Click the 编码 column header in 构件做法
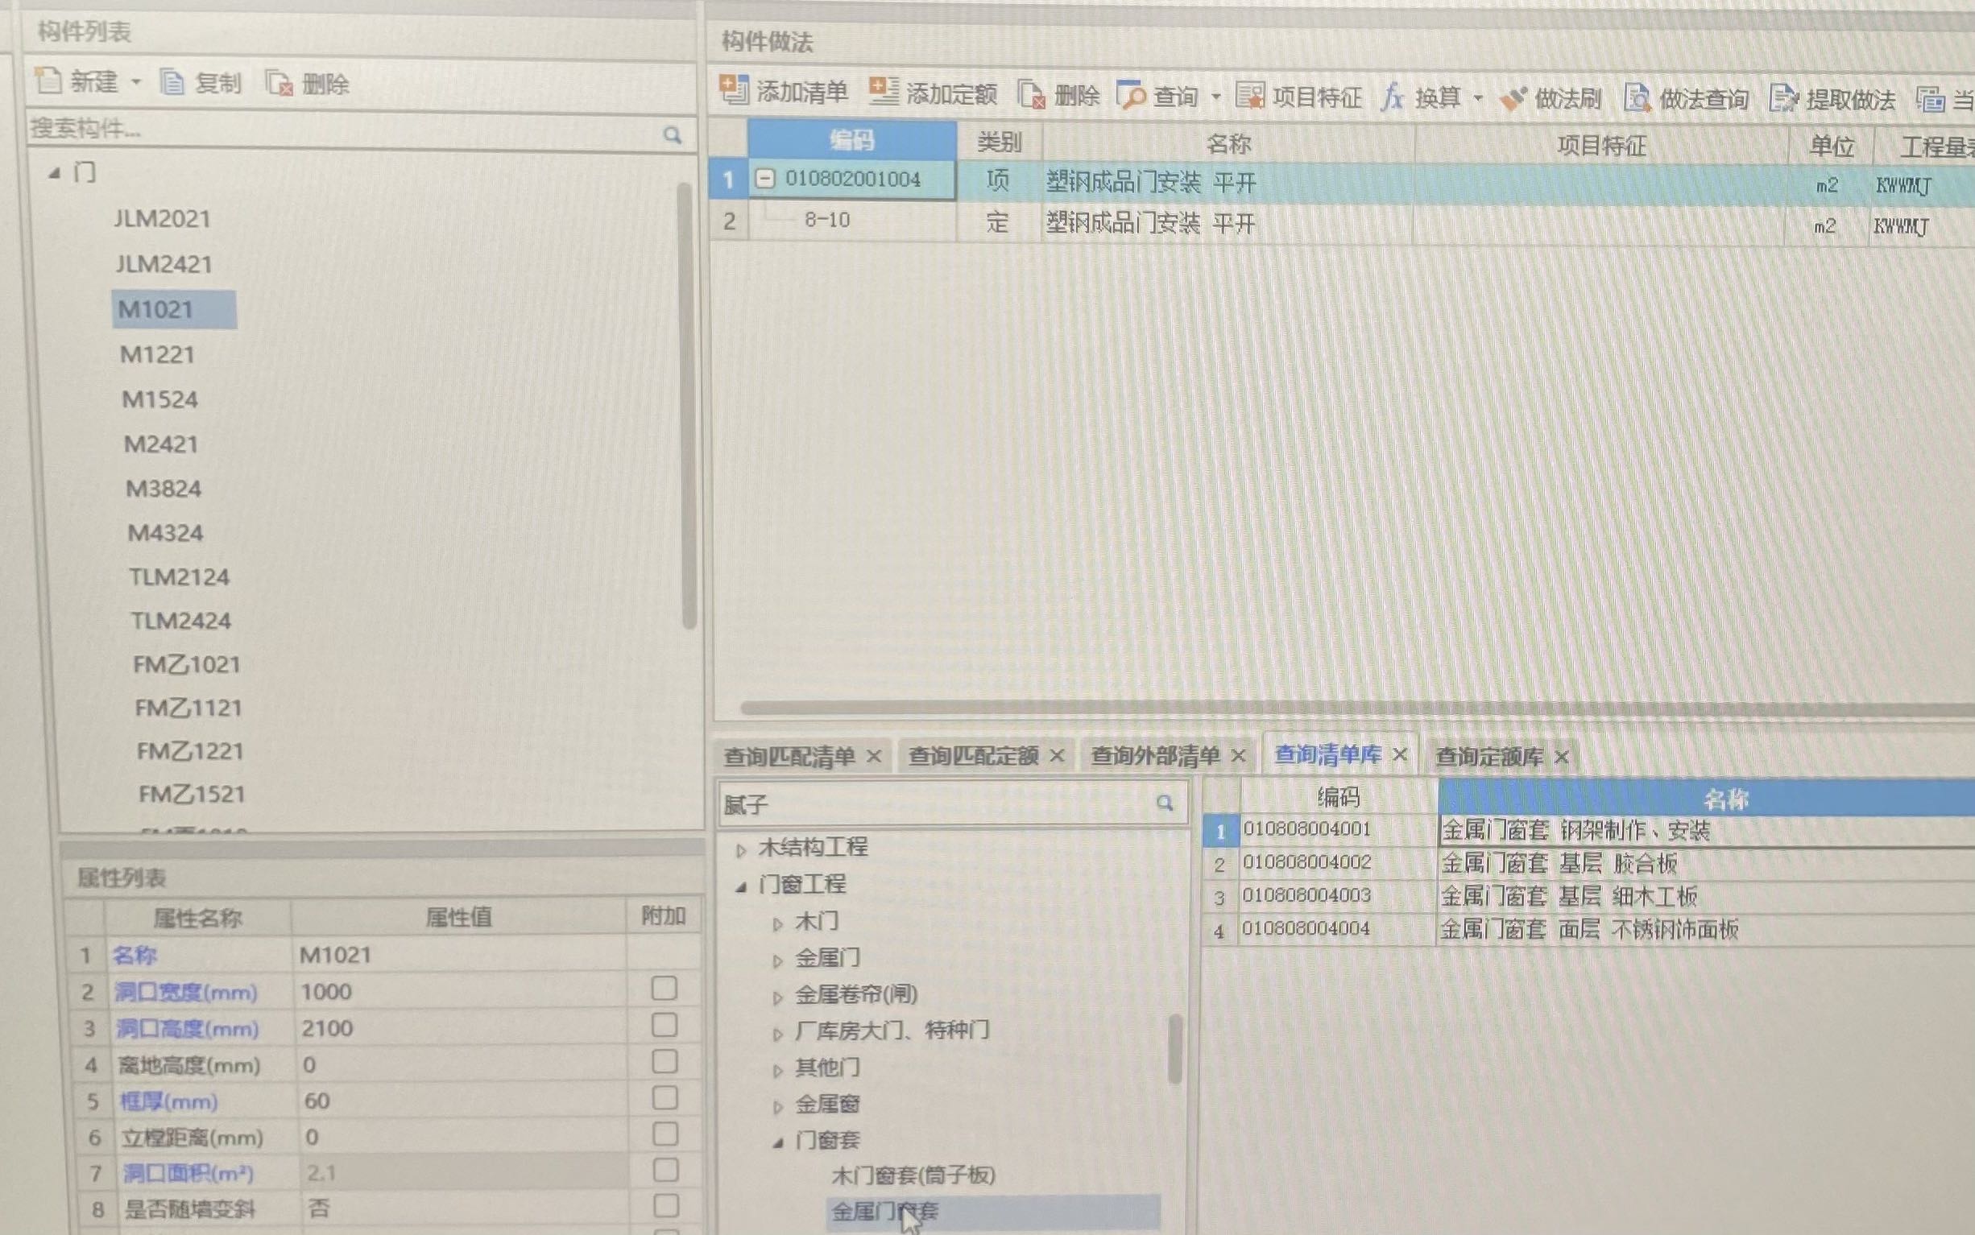This screenshot has height=1235, width=1975. (851, 141)
